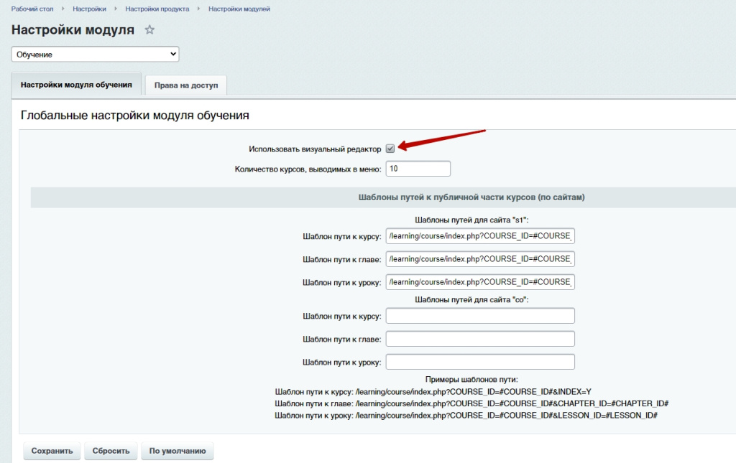Go to "Настройки" breadcrumb link
Screen dimensions: 736x463
pos(89,9)
